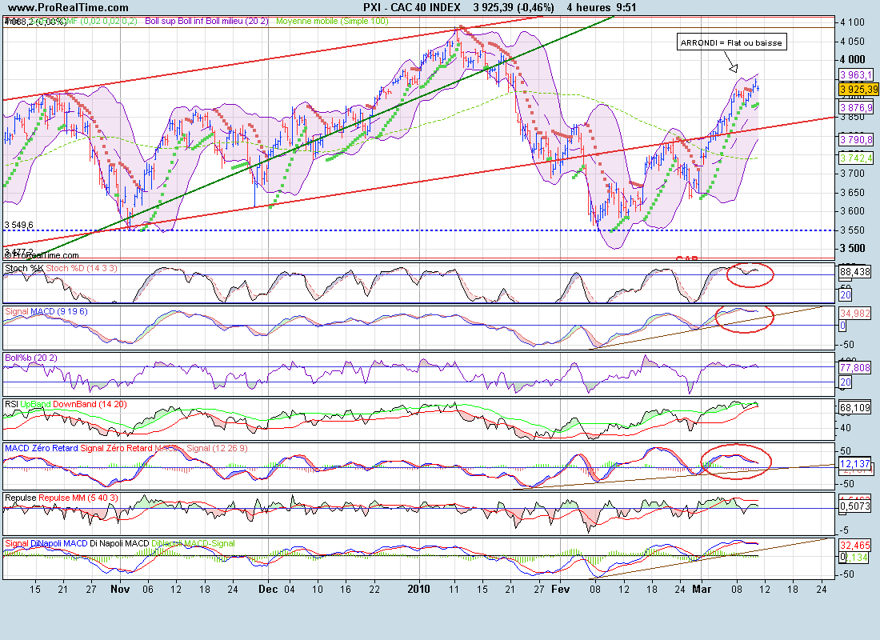Select the 40 tick on RSI scale
The image size is (880, 640).
pos(846,428)
